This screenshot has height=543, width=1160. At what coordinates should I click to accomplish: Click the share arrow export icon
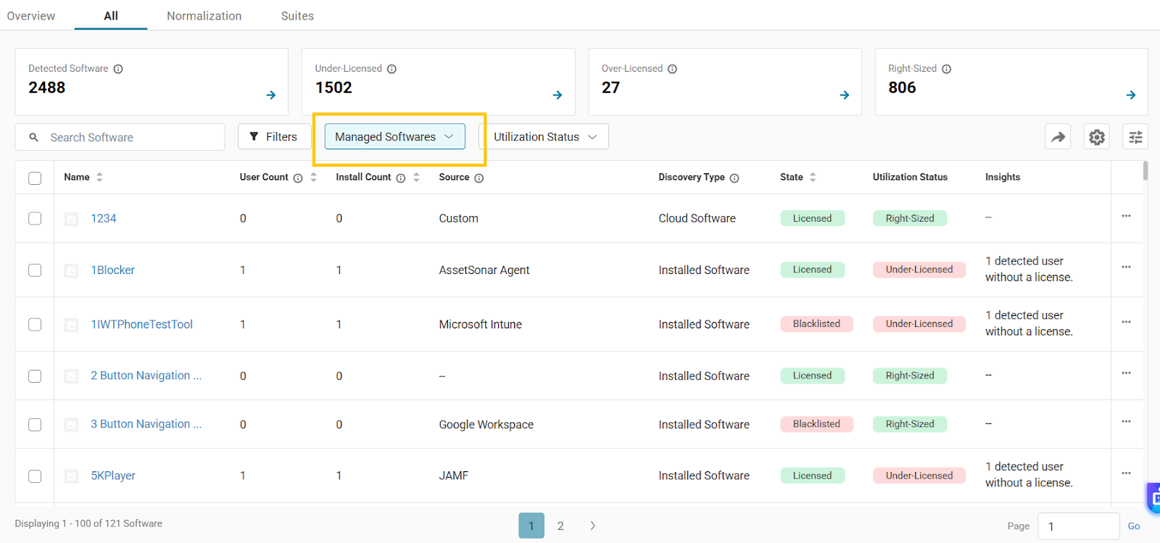(x=1058, y=137)
